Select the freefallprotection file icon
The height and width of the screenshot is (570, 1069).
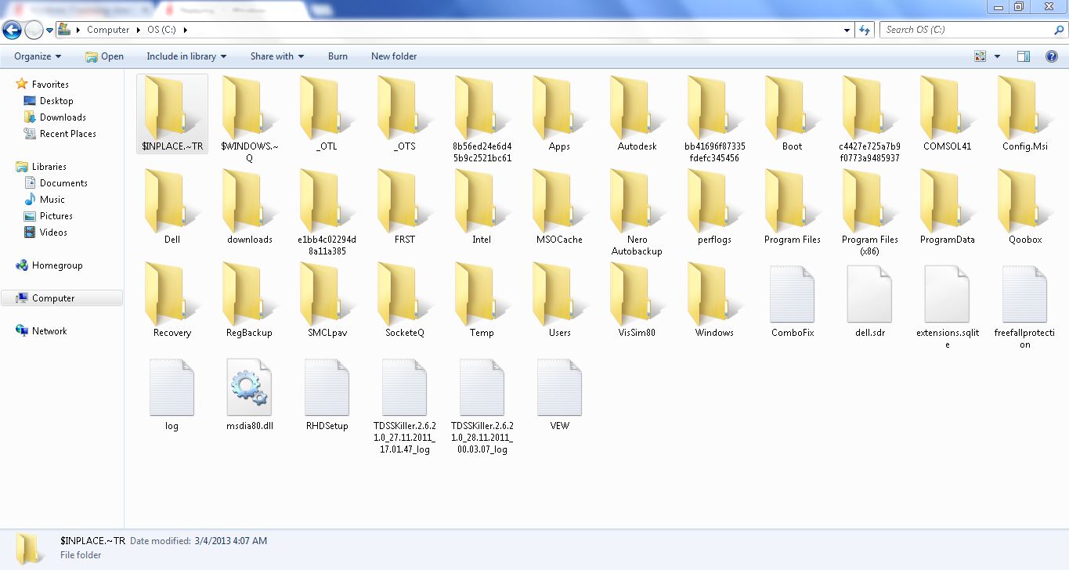[1024, 294]
